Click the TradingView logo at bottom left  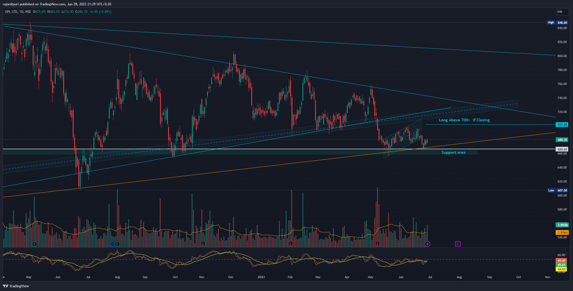(x=16, y=286)
